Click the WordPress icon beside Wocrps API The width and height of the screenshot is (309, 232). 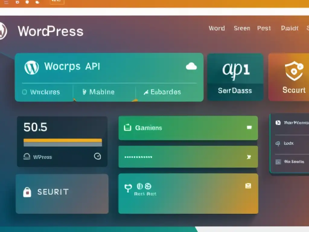click(31, 67)
